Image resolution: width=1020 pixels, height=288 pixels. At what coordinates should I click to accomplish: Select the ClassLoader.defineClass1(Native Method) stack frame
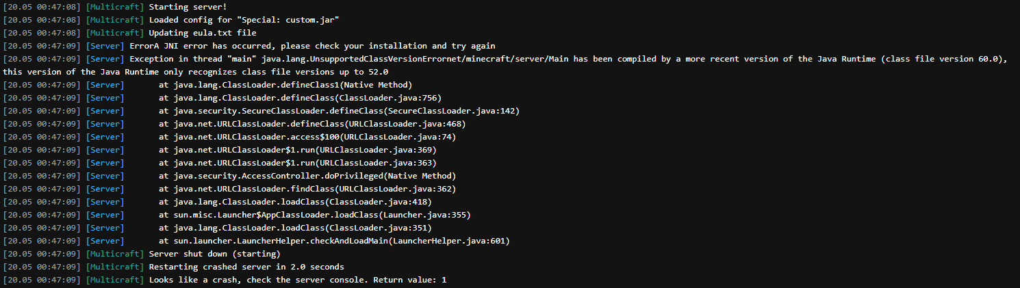point(285,85)
